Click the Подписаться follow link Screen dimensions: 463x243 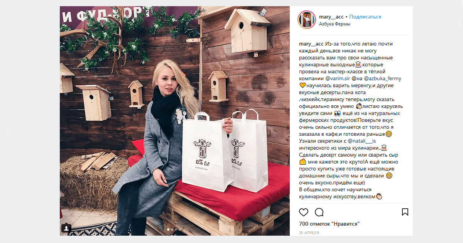coord(365,17)
